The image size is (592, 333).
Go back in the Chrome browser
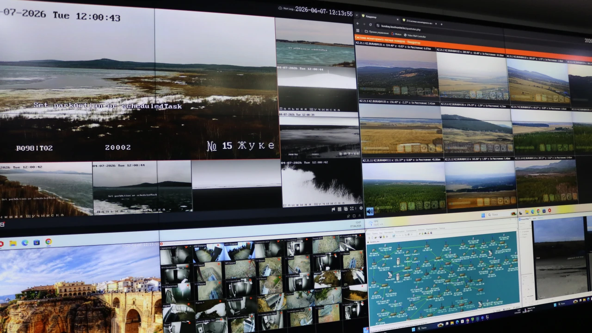tap(358, 23)
